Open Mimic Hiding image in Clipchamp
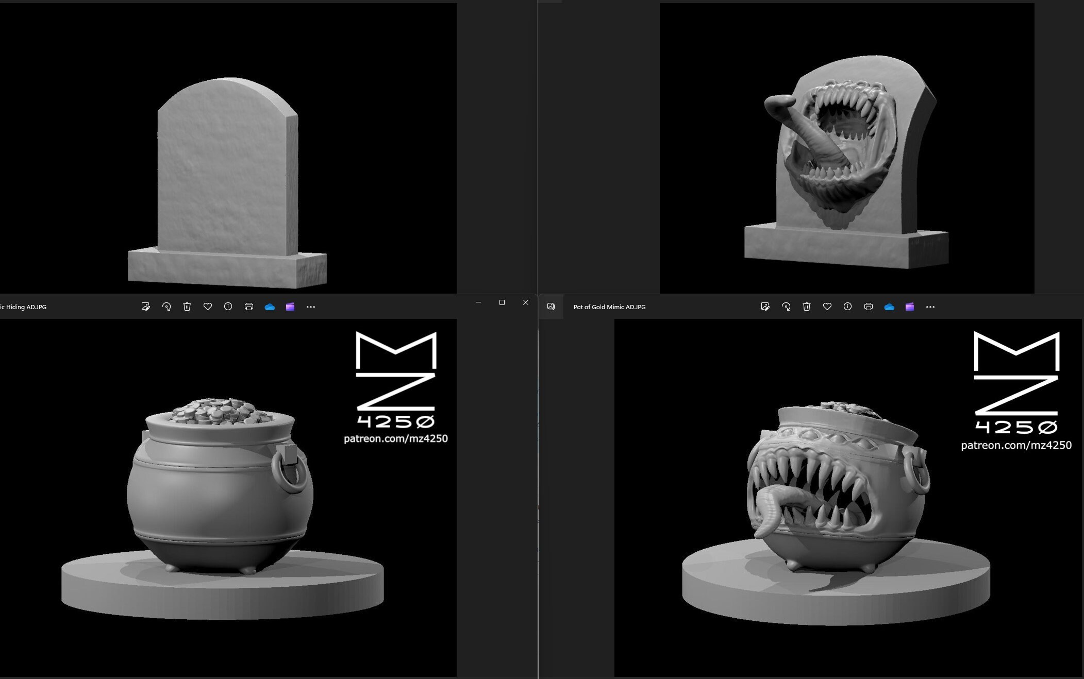This screenshot has width=1084, height=679. tap(290, 307)
